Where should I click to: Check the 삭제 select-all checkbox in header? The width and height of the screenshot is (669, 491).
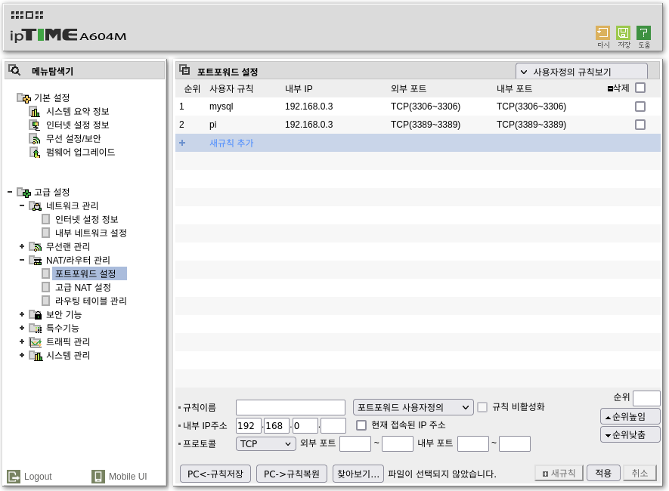coord(640,88)
